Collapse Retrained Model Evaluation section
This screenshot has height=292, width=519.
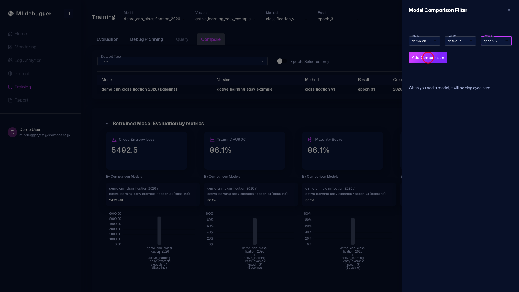click(107, 124)
